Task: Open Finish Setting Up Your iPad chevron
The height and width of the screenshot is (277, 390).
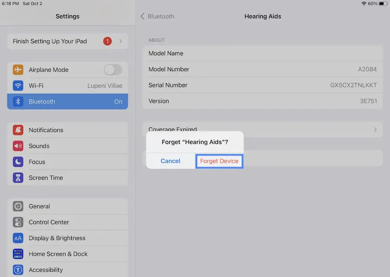Action: [121, 41]
